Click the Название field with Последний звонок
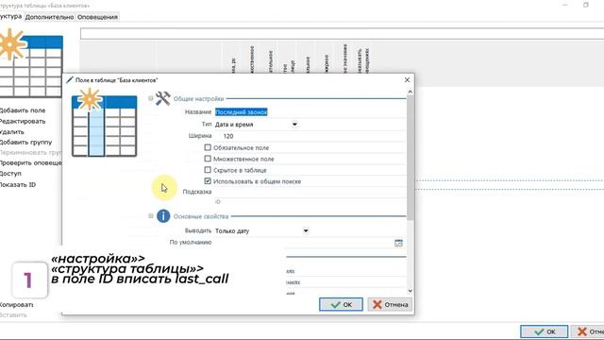This screenshot has width=604, height=340. (x=310, y=111)
